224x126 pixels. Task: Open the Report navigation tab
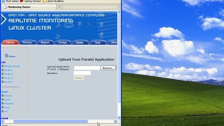coord(45,42)
